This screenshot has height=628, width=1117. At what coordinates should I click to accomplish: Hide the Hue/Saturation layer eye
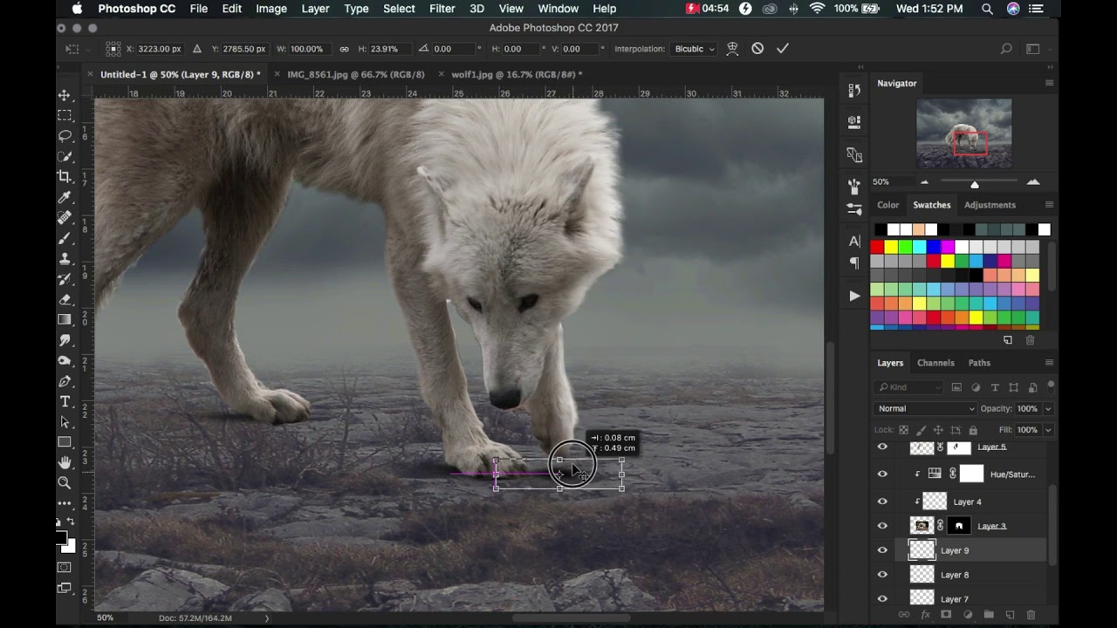[882, 474]
